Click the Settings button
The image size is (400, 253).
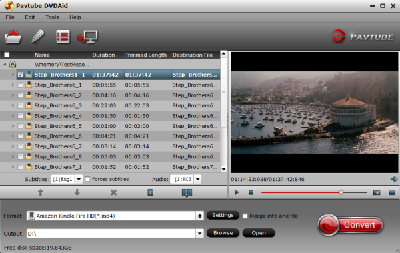223,215
